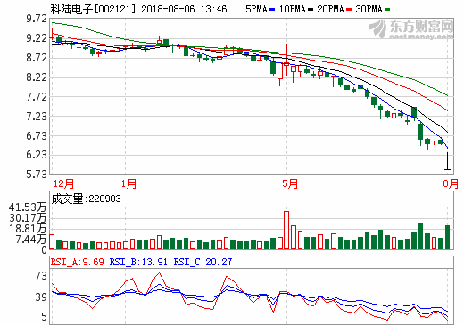The image size is (464, 325).
Task: Click the black 10PMA legend color marker
Action: 311,10
